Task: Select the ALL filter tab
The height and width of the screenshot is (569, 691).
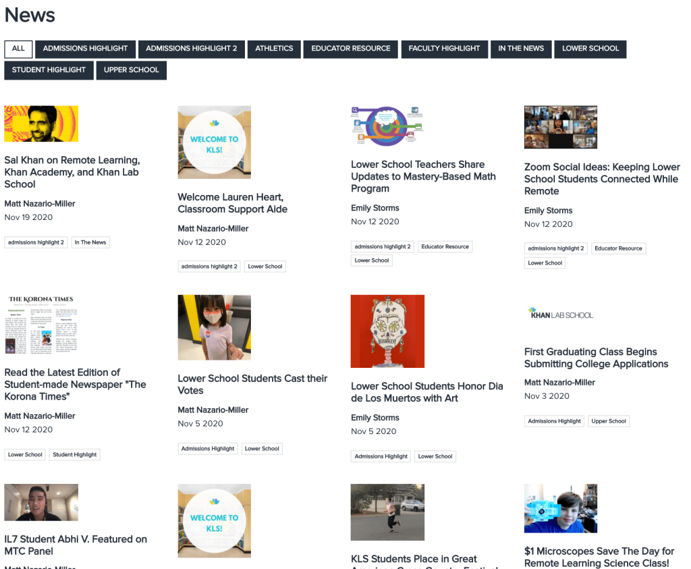Action: 18,49
